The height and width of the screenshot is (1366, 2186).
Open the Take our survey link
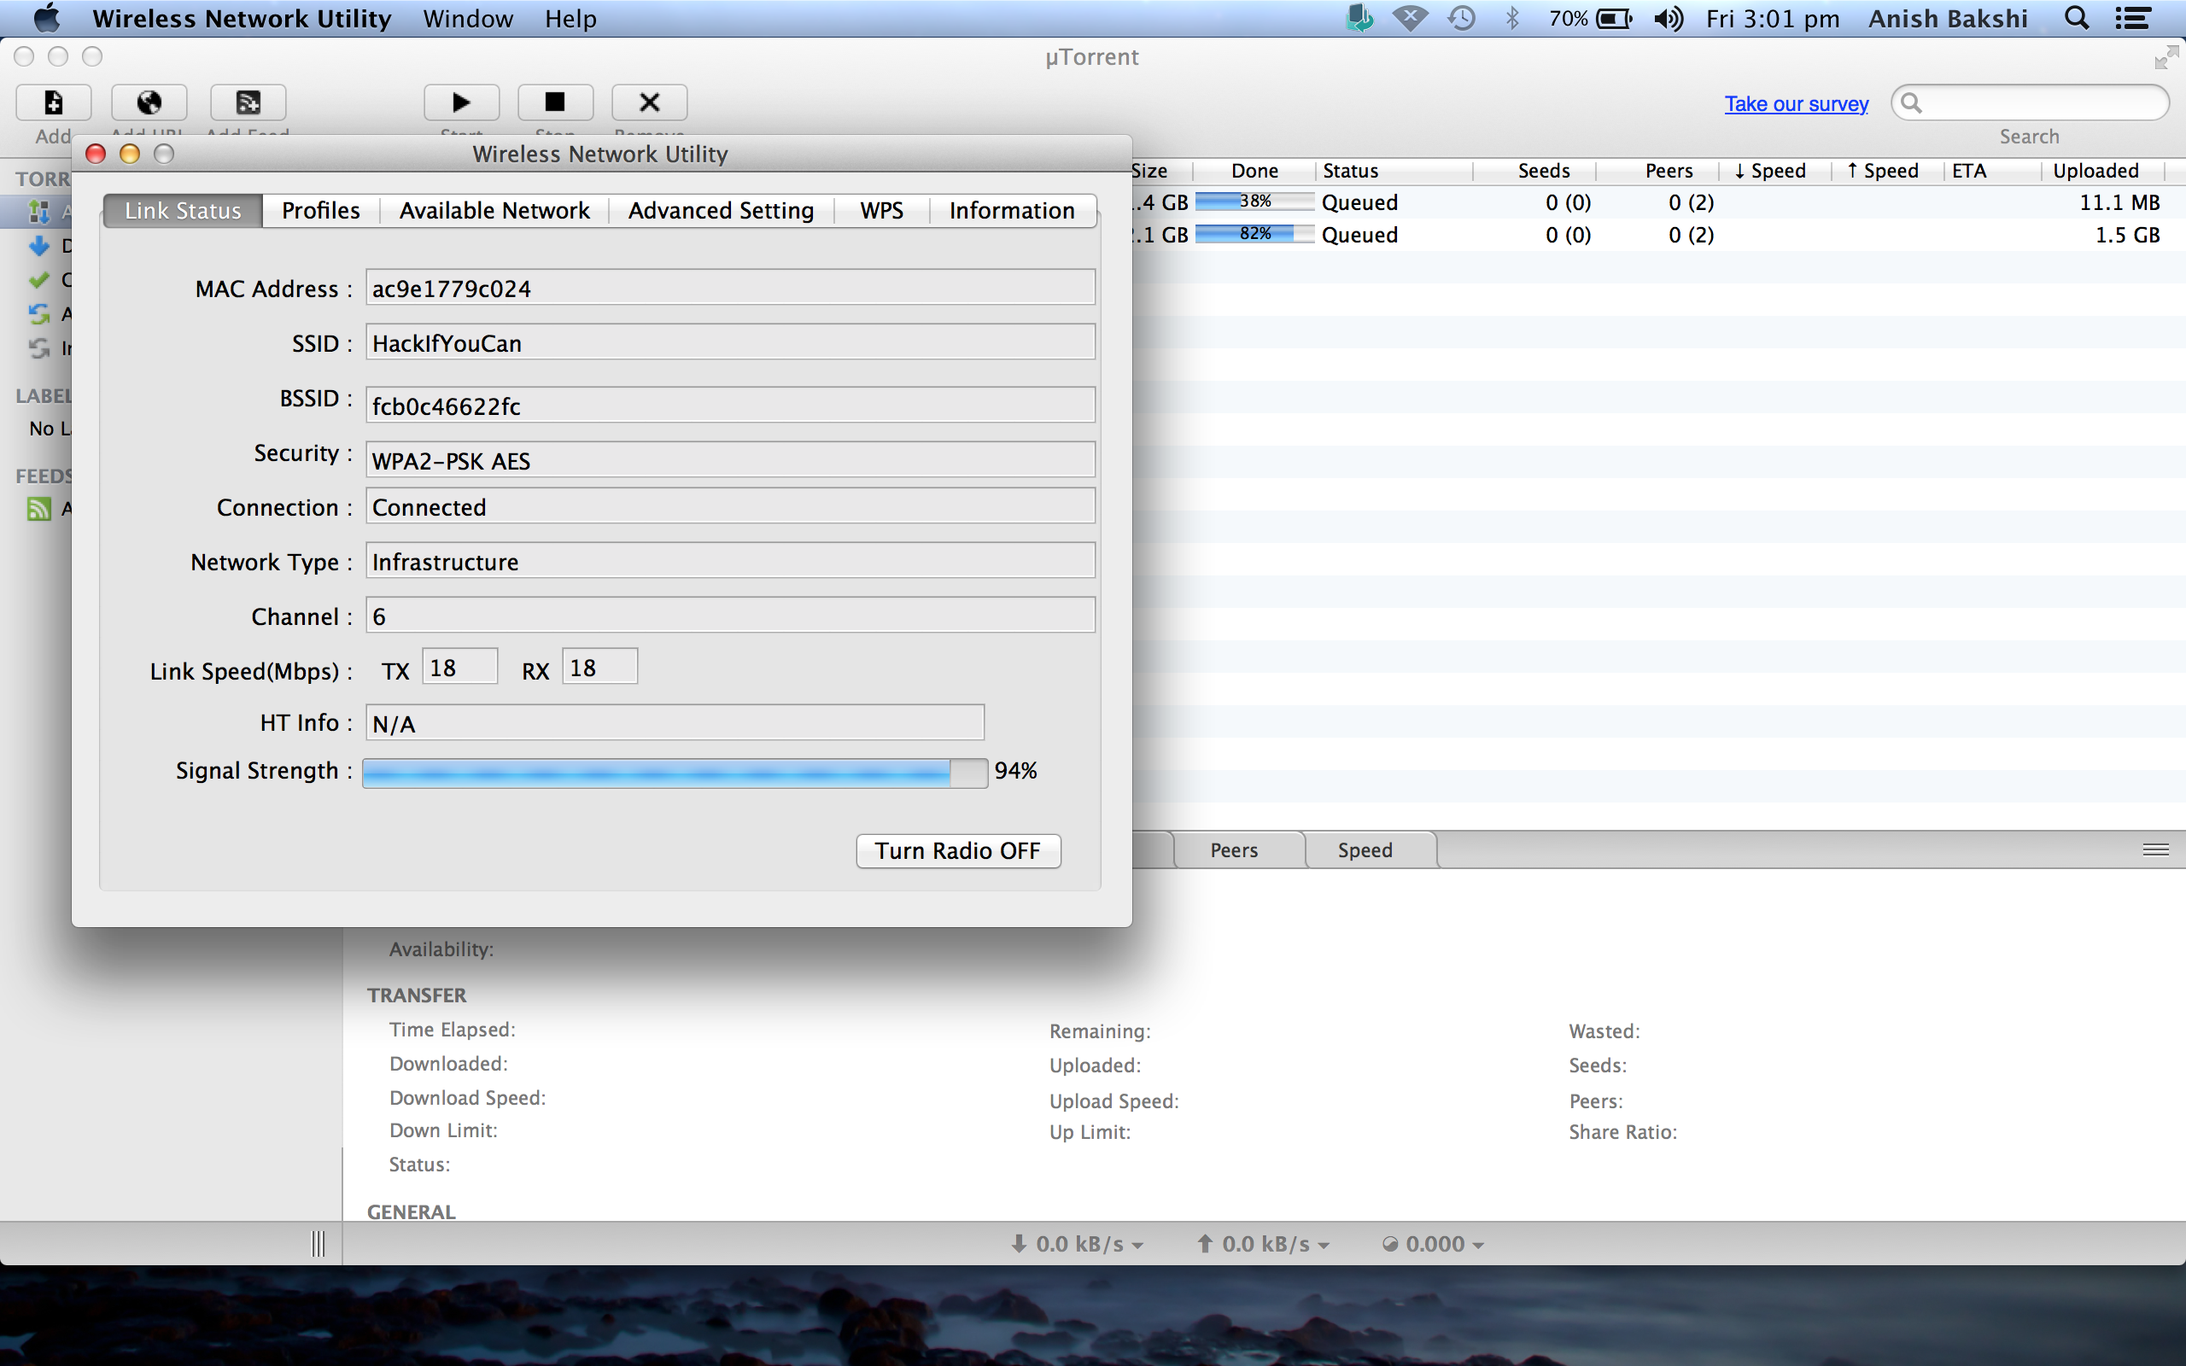(x=1796, y=104)
